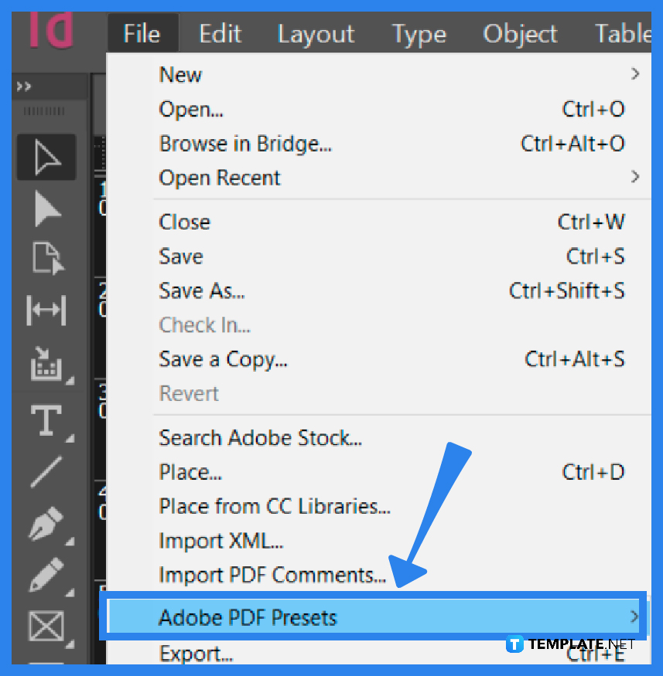
Task: Select the Direct Selection tool
Action: (46, 209)
